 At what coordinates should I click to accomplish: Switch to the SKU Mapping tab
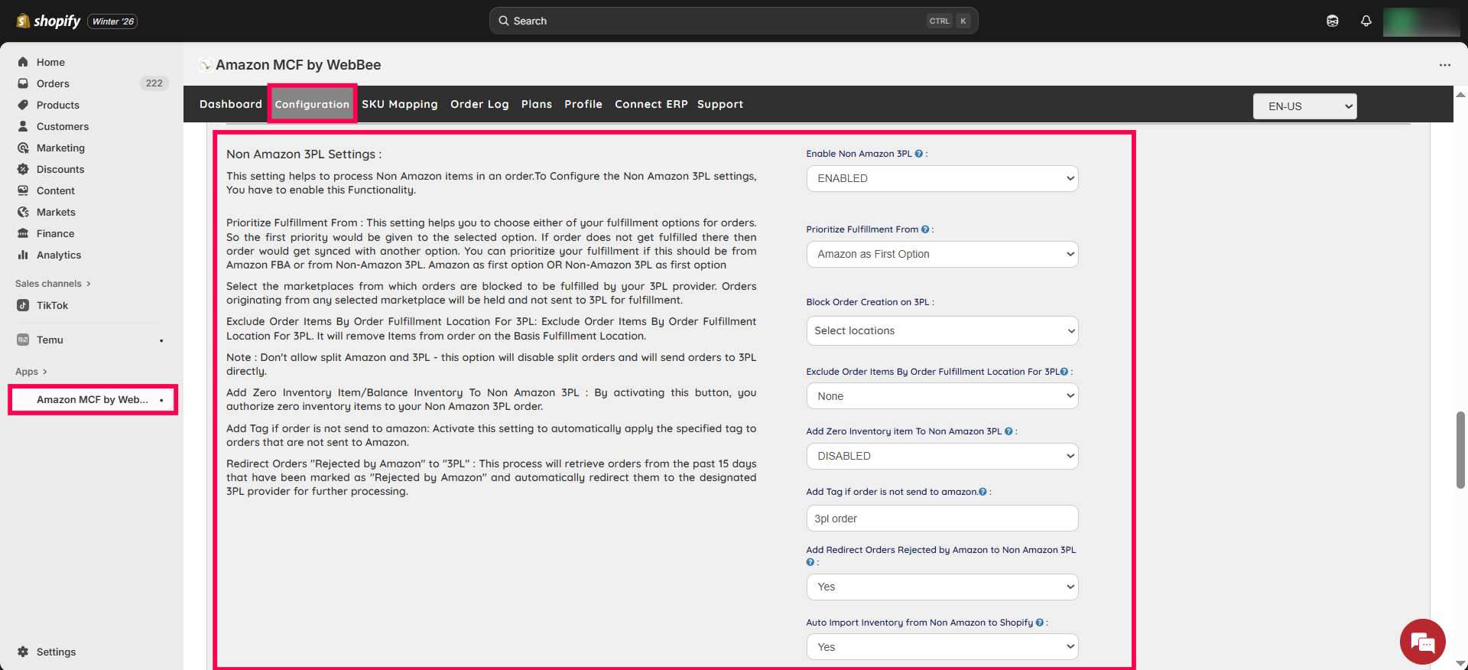[399, 104]
